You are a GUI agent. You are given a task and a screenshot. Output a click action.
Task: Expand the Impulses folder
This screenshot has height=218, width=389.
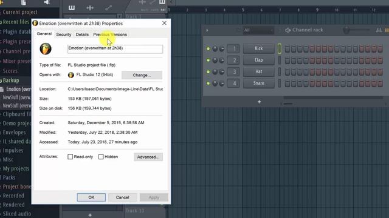(x=13, y=150)
